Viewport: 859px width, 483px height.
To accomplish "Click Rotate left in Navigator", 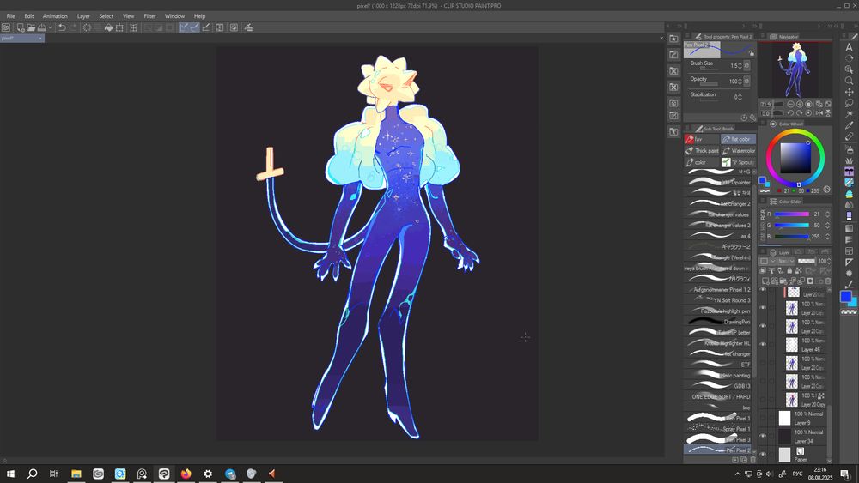I will [790, 112].
